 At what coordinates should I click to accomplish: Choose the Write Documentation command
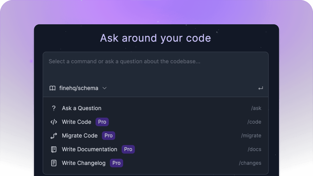tap(156, 150)
